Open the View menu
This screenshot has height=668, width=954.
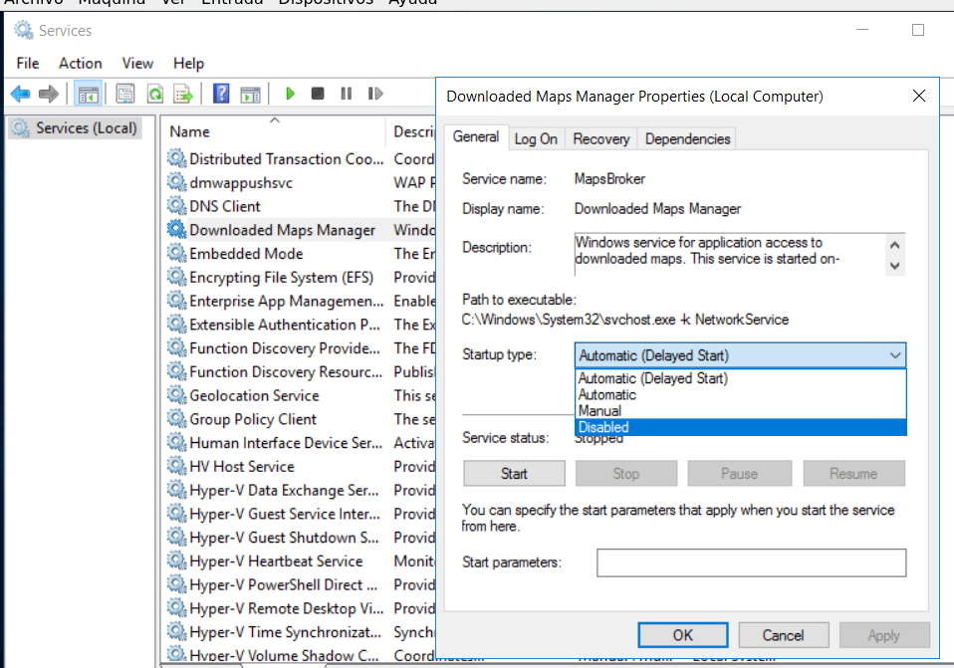[x=137, y=64]
